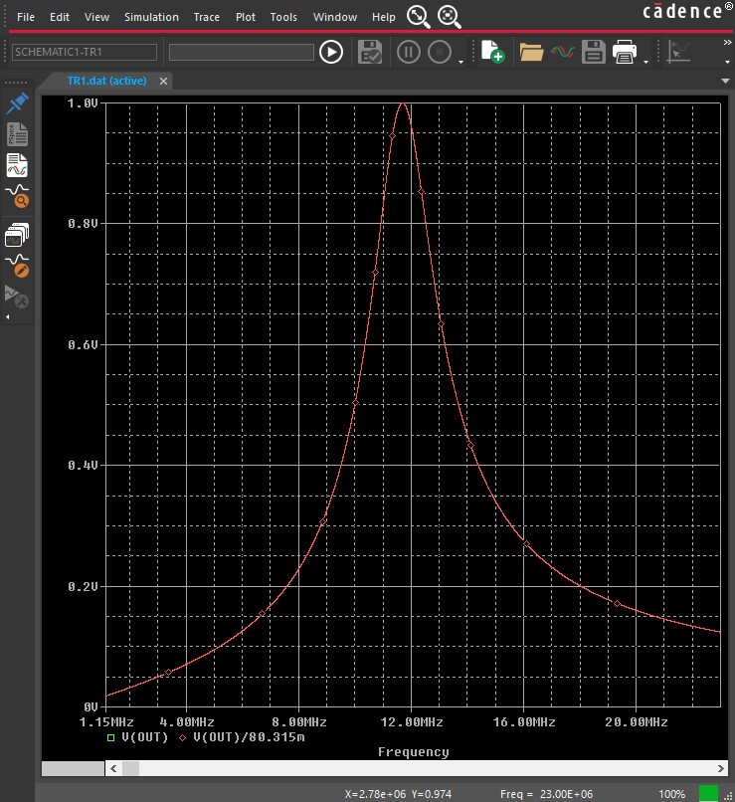This screenshot has width=735, height=802.
Task: Click the SCHEMATIC1-TR1 profile field
Action: 85,52
